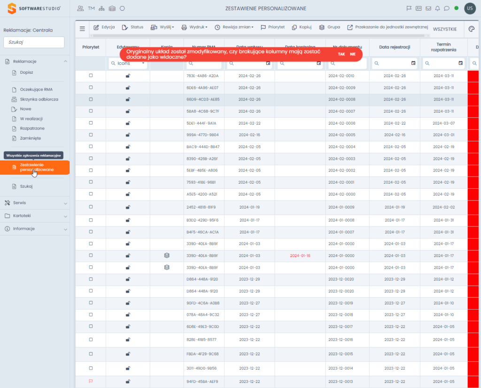Open notifications bell in the header

pos(438,8)
